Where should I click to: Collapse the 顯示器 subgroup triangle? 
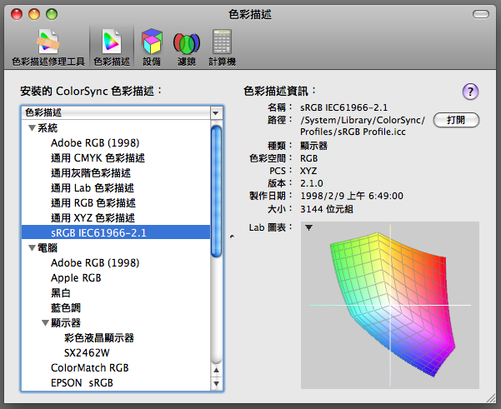coord(45,323)
